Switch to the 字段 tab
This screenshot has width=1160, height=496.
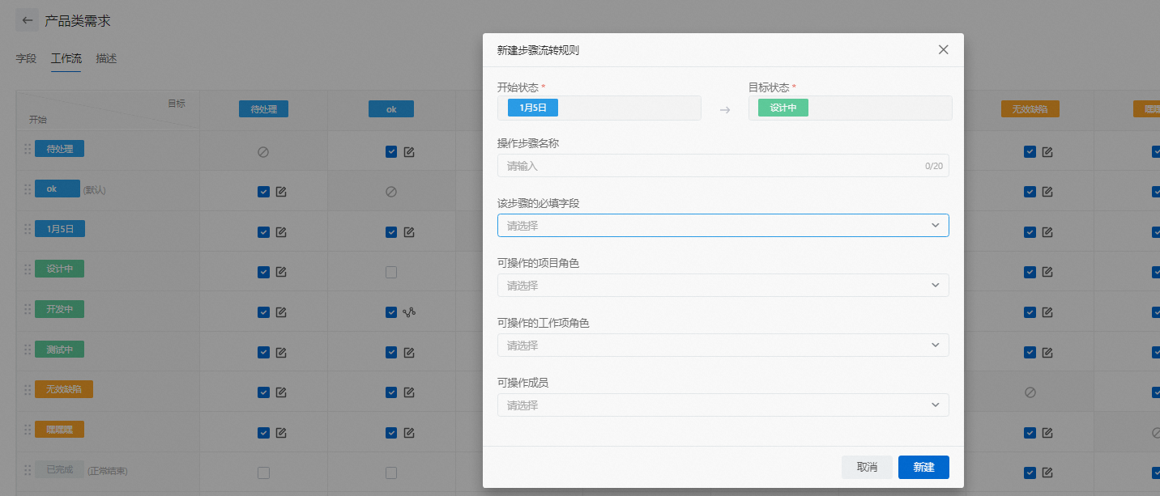(27, 58)
